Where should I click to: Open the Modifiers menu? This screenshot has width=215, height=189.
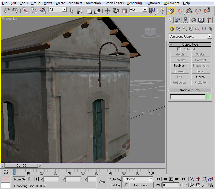(x=75, y=3)
